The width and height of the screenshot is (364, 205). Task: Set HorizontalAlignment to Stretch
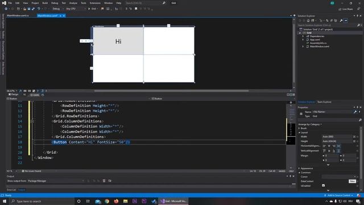[339, 146]
